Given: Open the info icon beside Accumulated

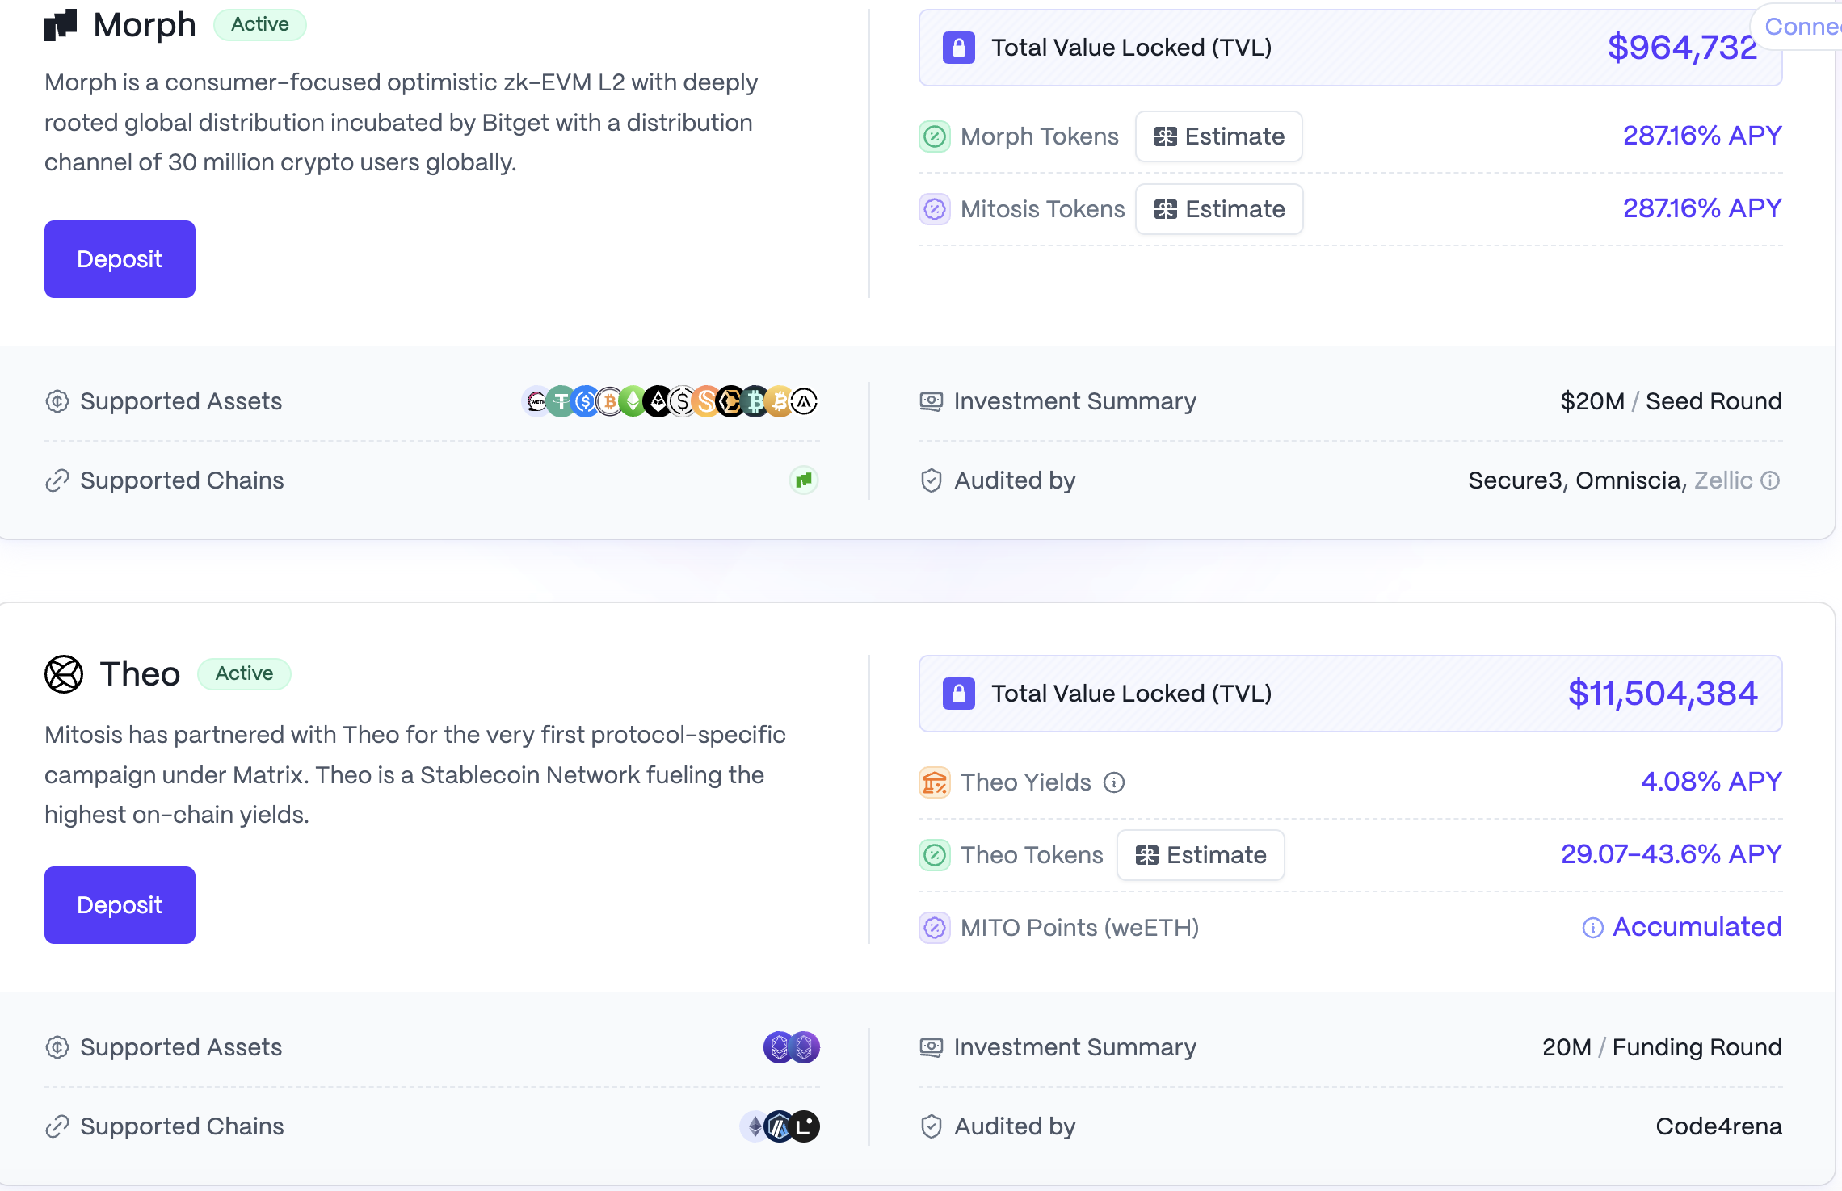Looking at the screenshot, I should (1592, 928).
